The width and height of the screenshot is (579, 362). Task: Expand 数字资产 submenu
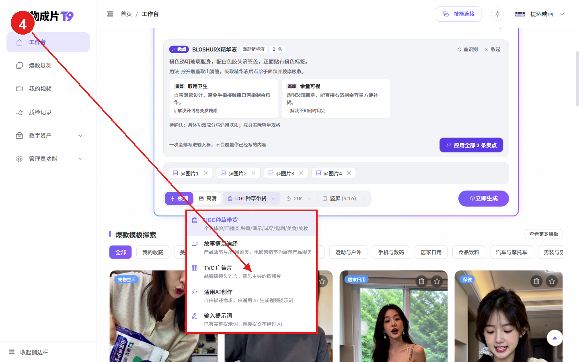pos(48,136)
